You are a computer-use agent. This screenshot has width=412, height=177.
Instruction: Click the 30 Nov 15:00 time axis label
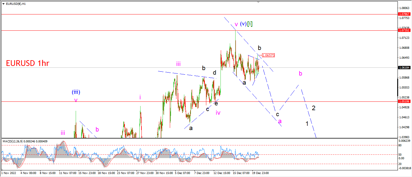tap(164, 173)
